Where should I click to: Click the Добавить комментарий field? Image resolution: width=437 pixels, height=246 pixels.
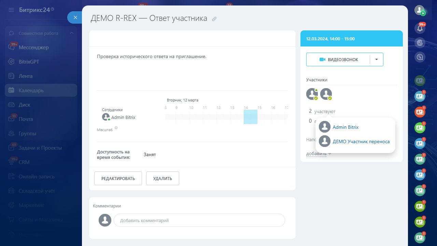pyautogui.click(x=199, y=220)
